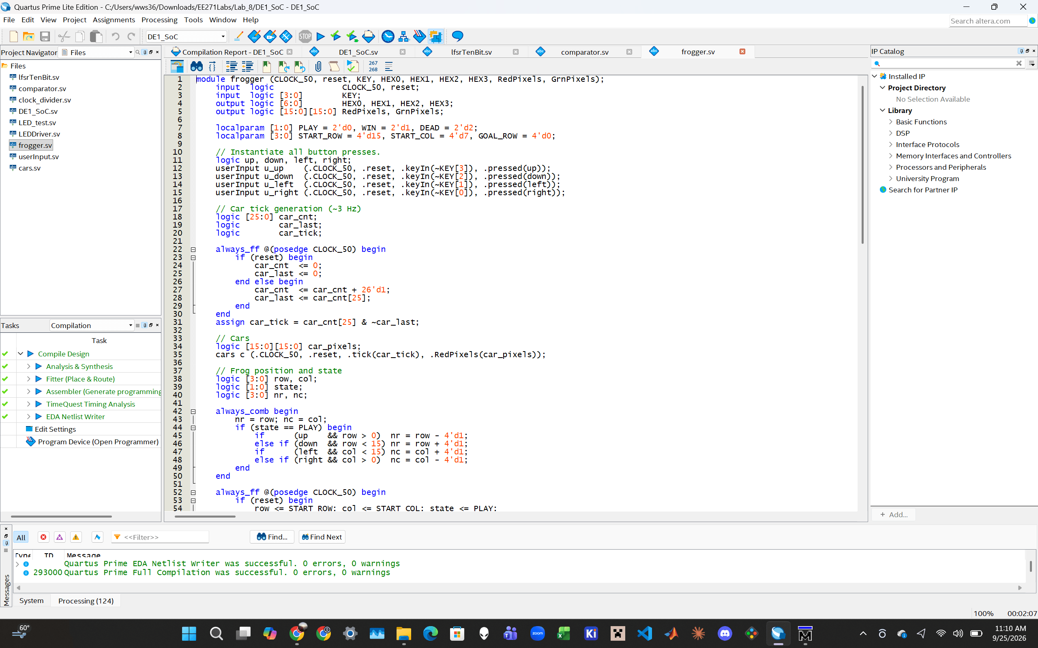This screenshot has height=648, width=1038.
Task: Open the Files dropdown in Project Navigator
Action: click(97, 52)
